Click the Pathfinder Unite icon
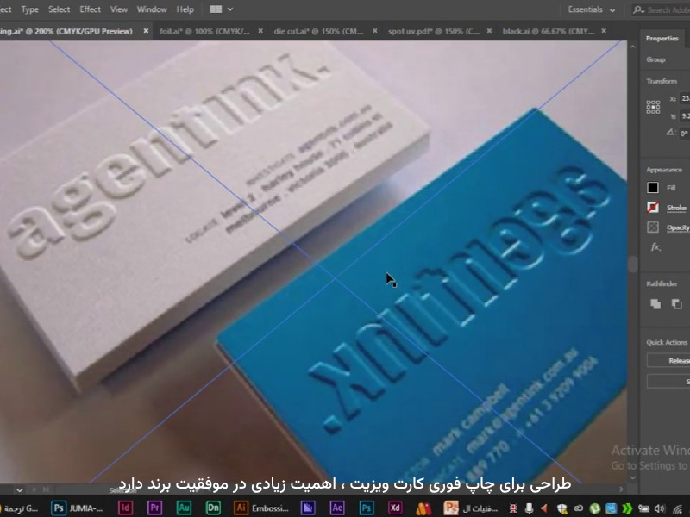This screenshot has height=517, width=690. click(655, 304)
